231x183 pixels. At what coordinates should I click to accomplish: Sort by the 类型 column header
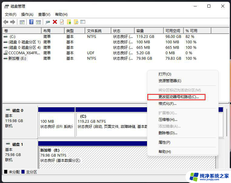[x=75, y=31]
